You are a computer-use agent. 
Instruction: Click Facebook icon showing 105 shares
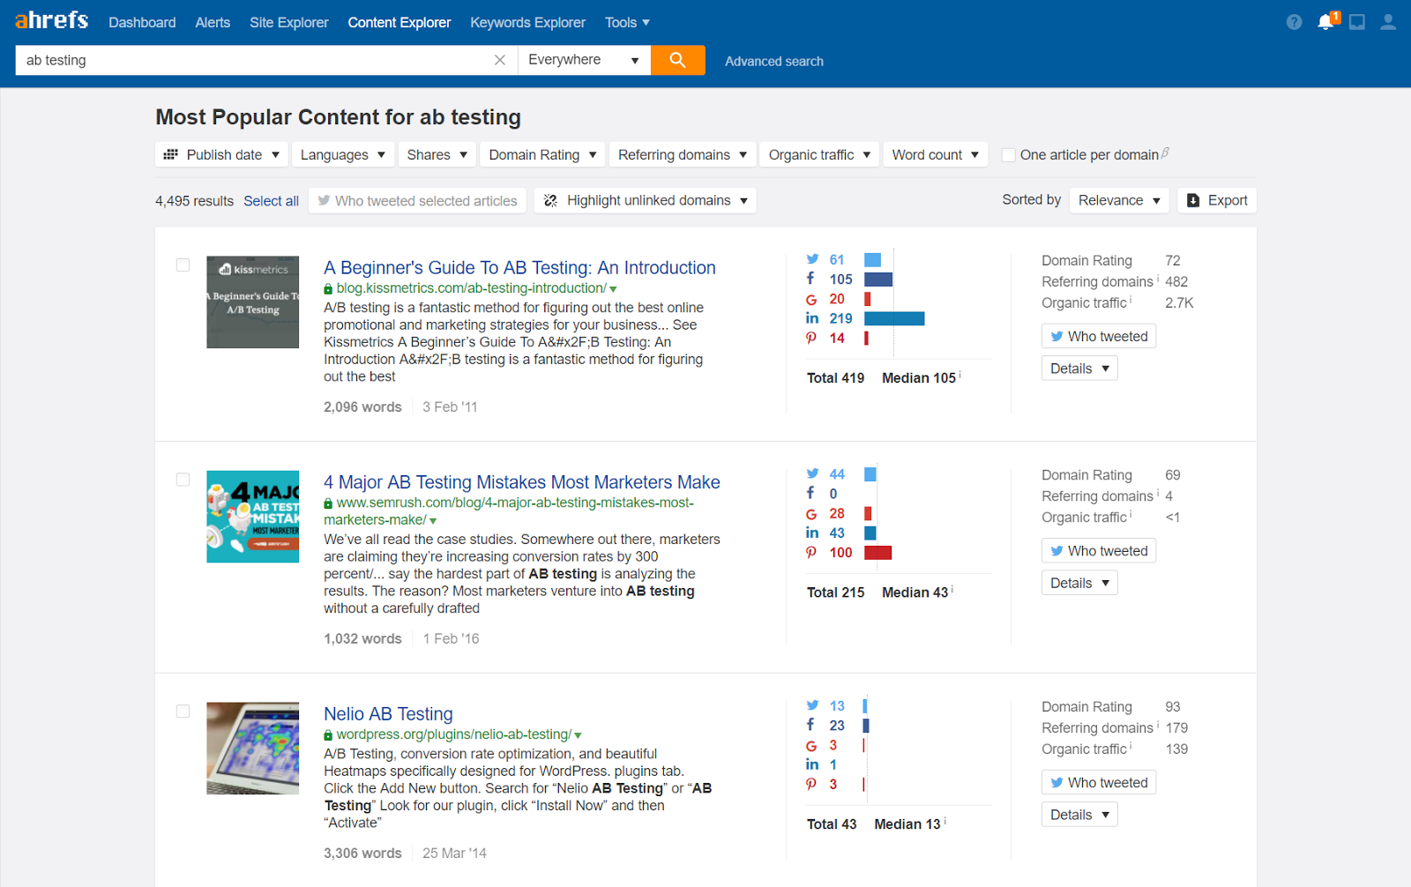tap(810, 279)
